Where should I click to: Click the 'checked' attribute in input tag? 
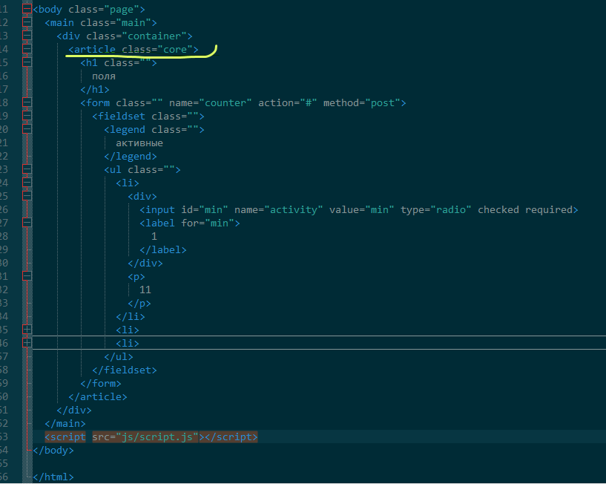coord(498,209)
